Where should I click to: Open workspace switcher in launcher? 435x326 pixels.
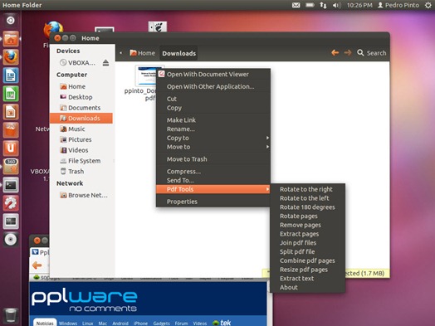(x=11, y=221)
